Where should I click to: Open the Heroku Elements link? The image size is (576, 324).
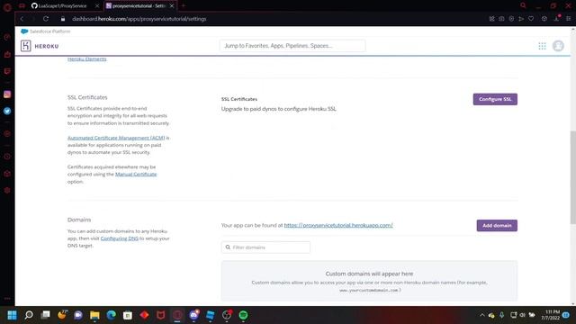87,58
